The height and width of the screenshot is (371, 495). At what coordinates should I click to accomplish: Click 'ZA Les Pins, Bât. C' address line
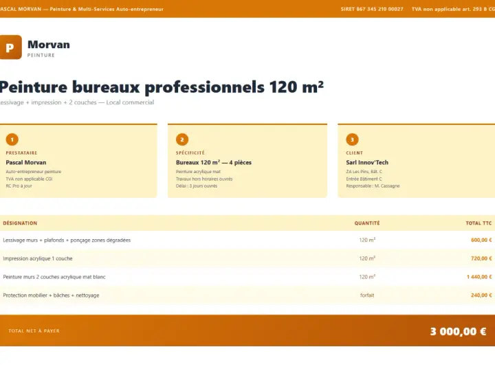[x=364, y=172]
